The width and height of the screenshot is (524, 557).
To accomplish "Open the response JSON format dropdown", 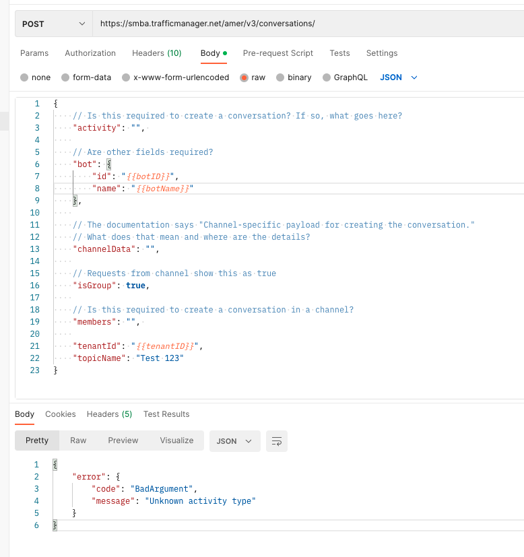I will tap(235, 441).
